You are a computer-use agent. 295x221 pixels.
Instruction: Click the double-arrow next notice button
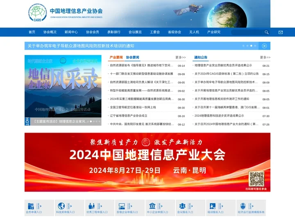tap(264, 46)
